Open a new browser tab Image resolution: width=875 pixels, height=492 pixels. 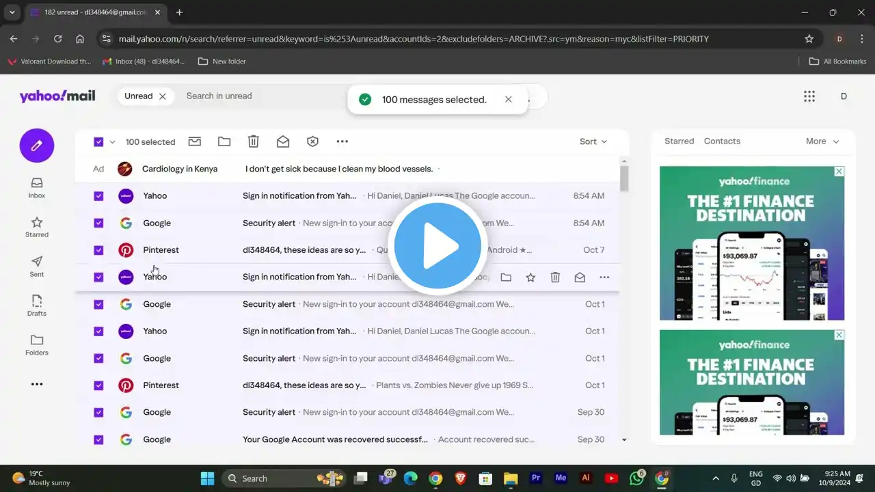pos(180,12)
